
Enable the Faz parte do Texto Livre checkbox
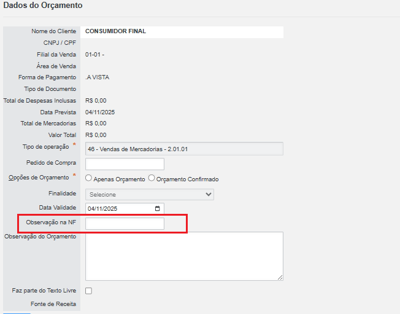point(89,291)
